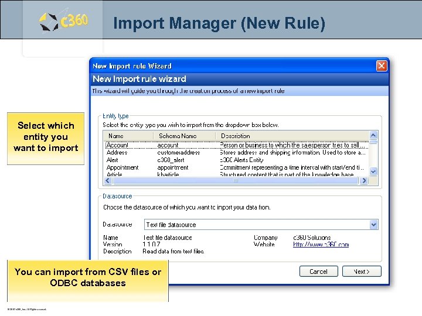Viewport: 422px width, 316px height.
Task: Click the entity list scroll-left arrow
Action: [108, 181]
